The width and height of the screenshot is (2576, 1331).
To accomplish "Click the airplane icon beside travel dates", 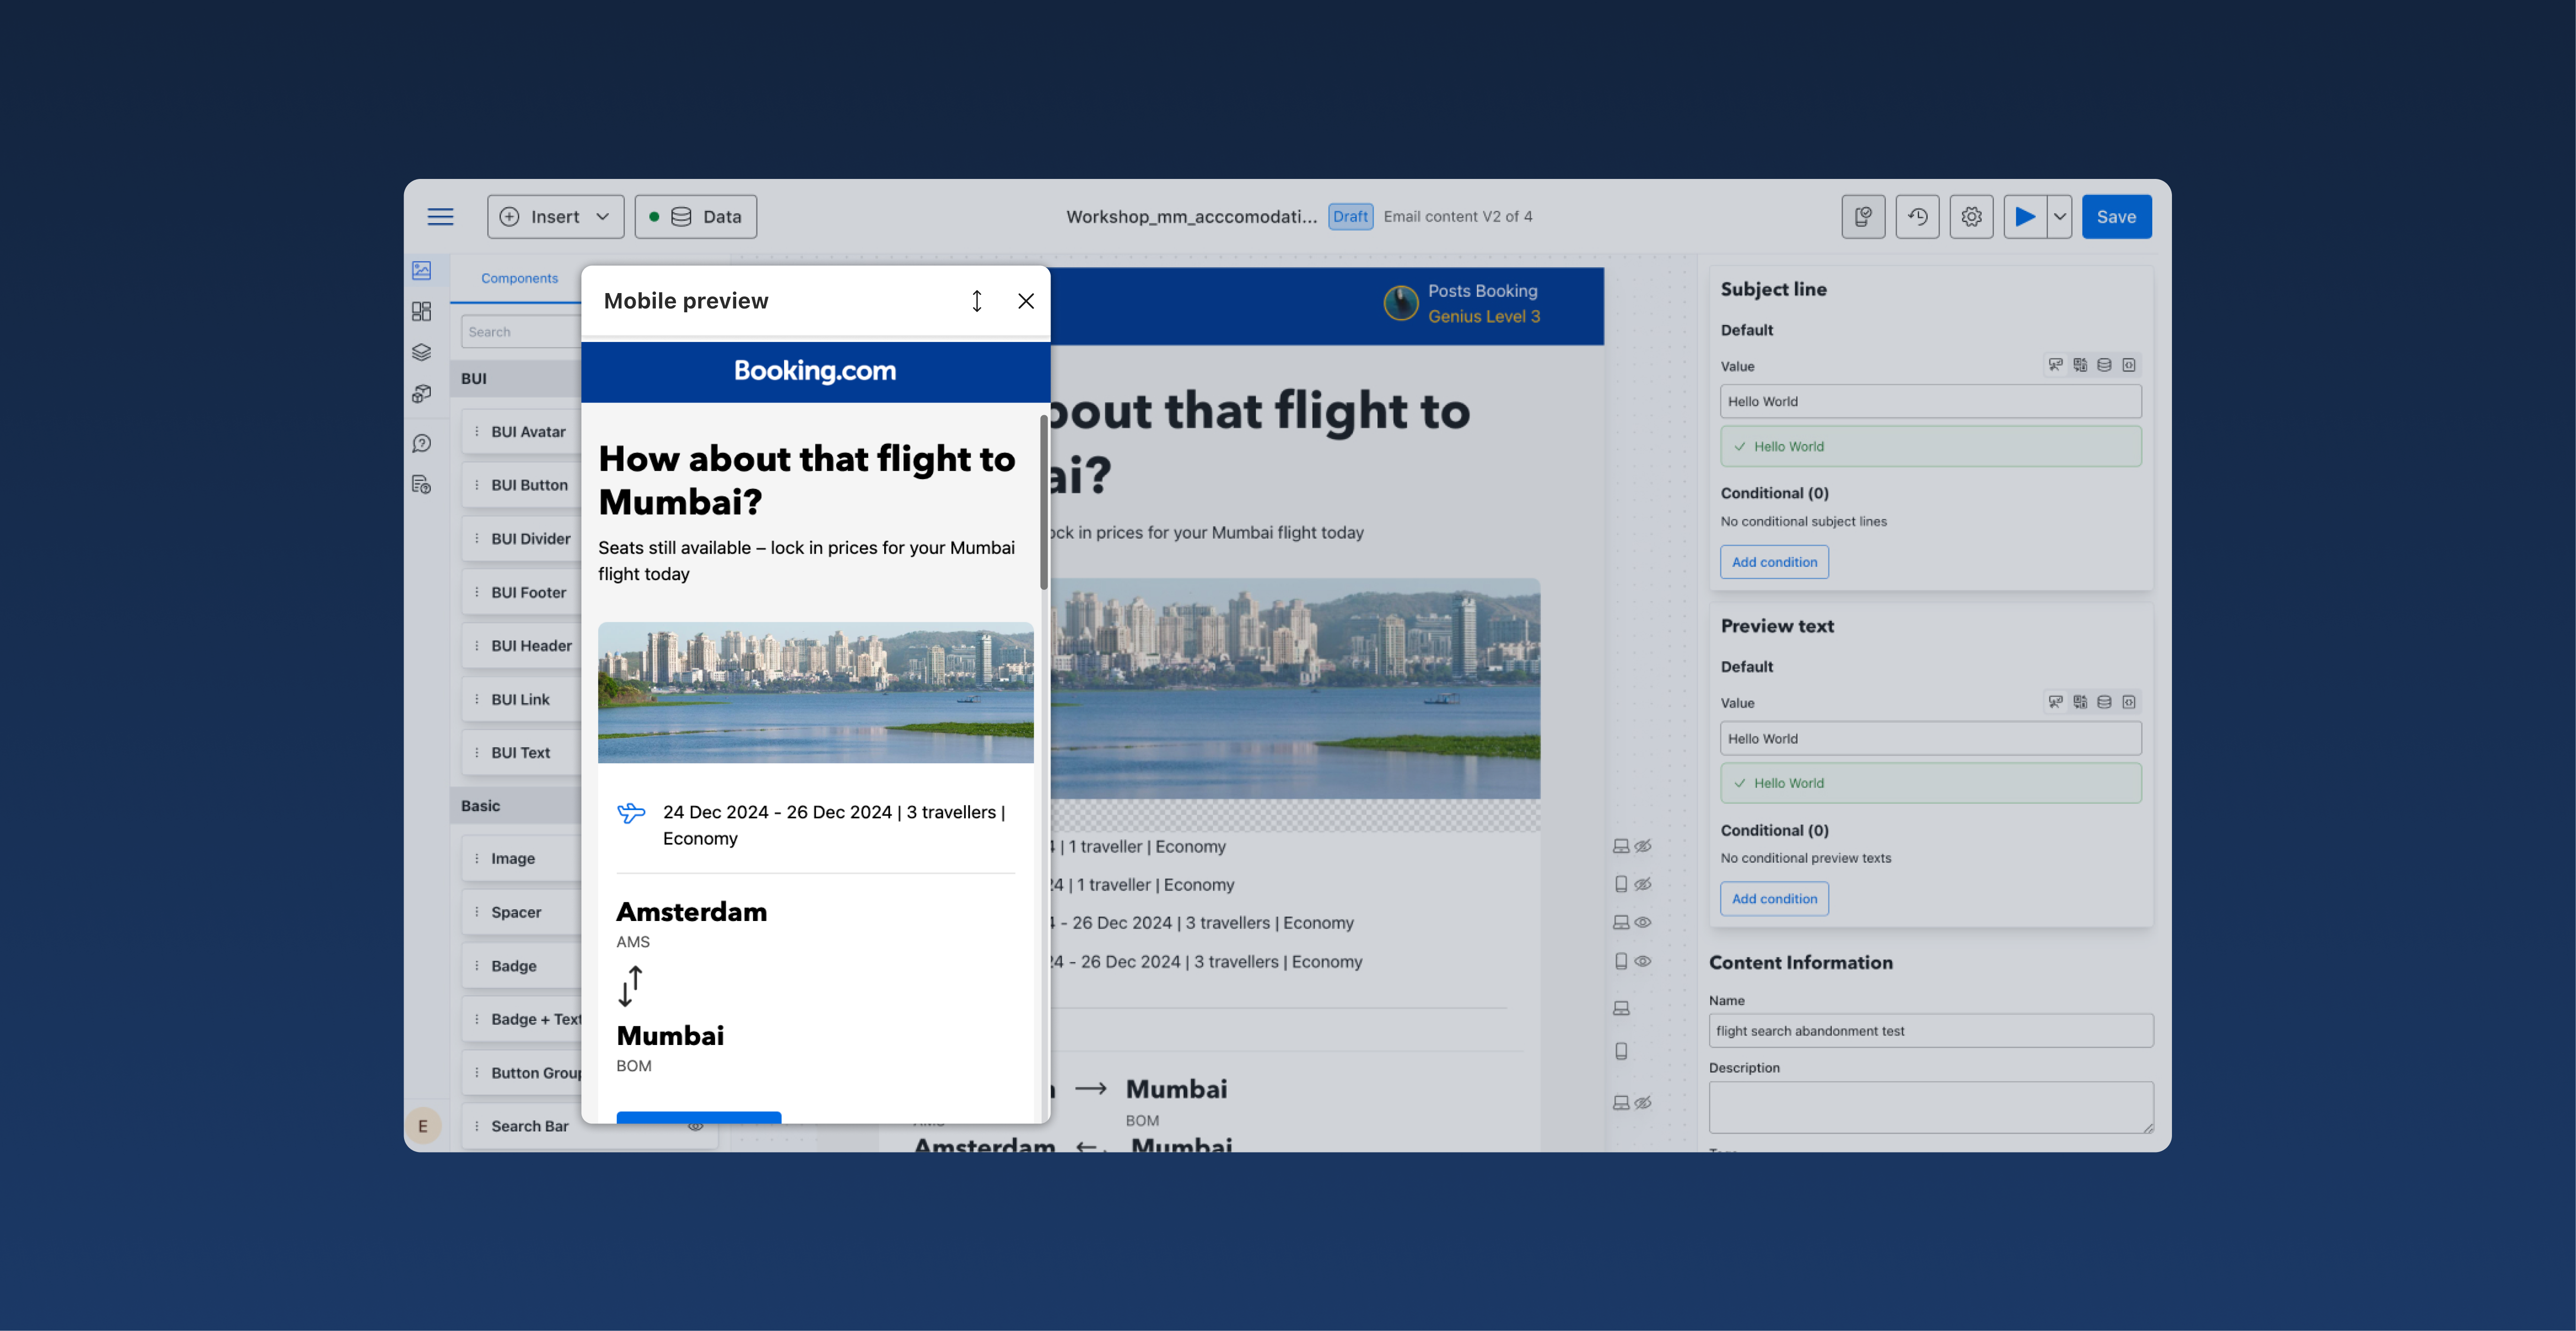I will (631, 813).
